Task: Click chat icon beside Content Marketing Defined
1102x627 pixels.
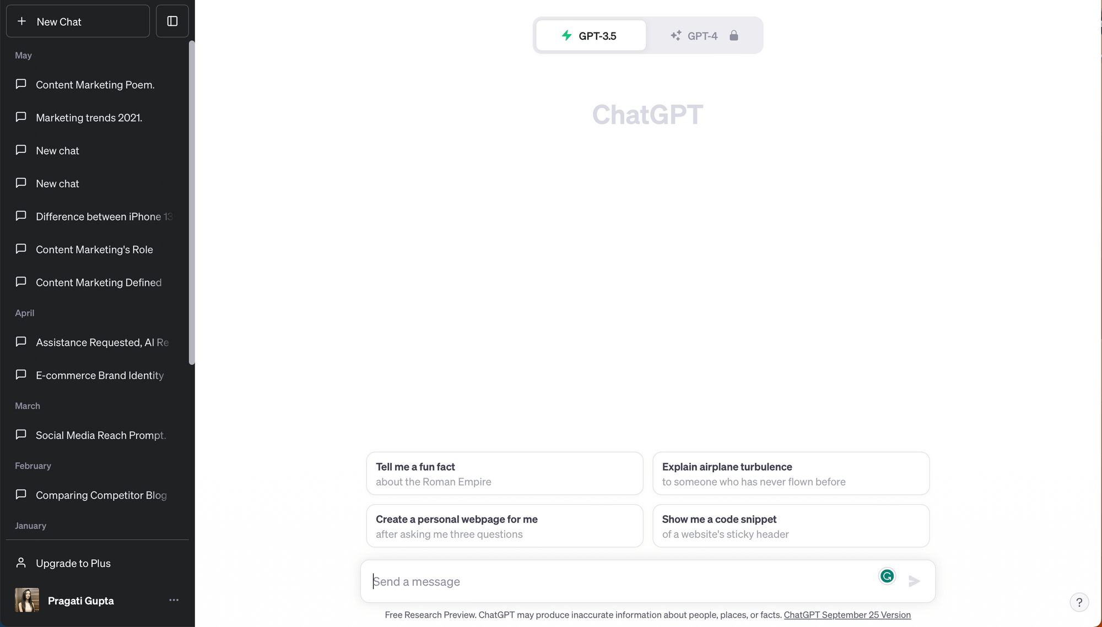Action: (x=21, y=282)
